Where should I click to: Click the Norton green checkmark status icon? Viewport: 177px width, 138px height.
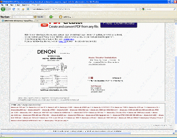pos(51,17)
